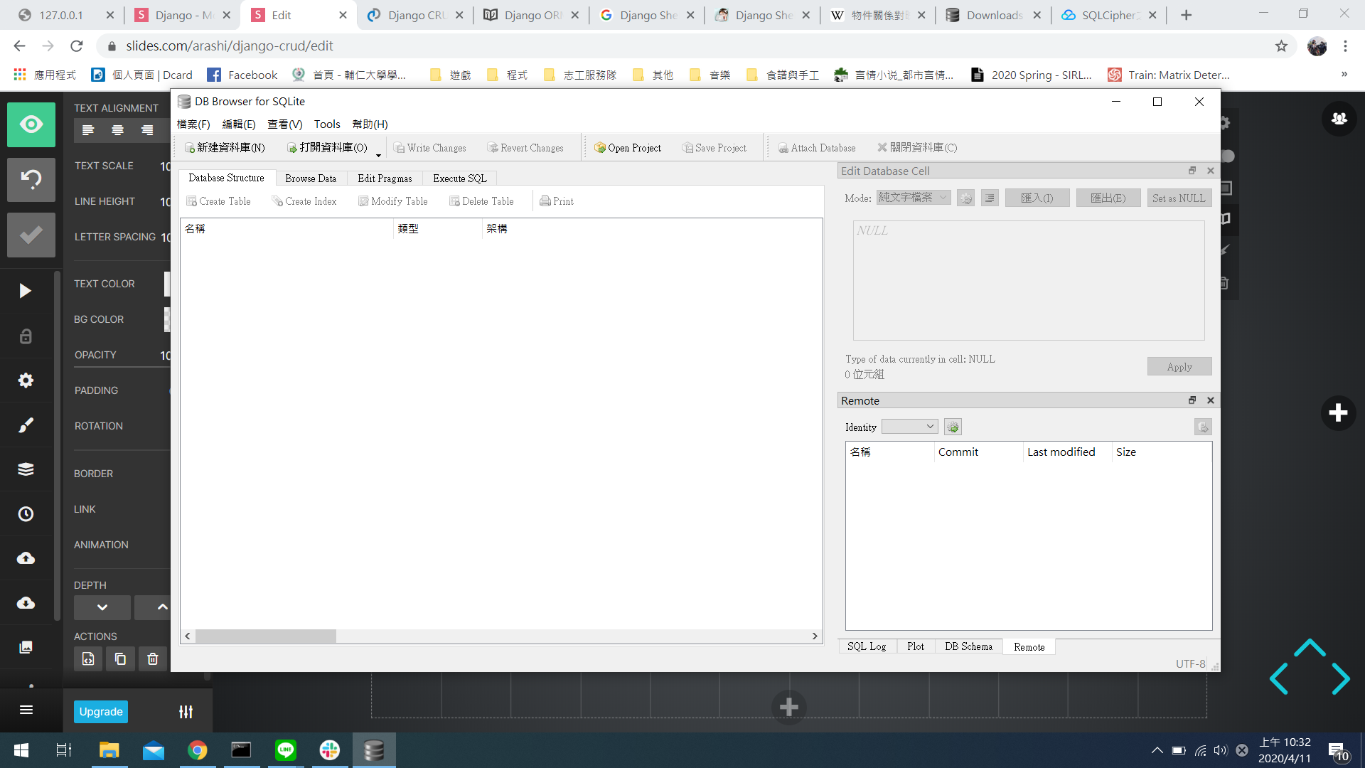Expand the Open Database dropdown arrow
The width and height of the screenshot is (1365, 768).
[x=378, y=154]
